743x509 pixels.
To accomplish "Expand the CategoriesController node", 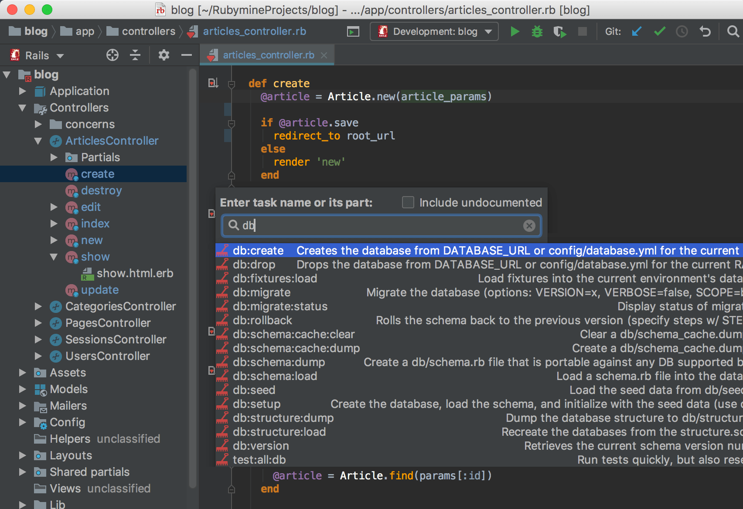I will [x=38, y=306].
